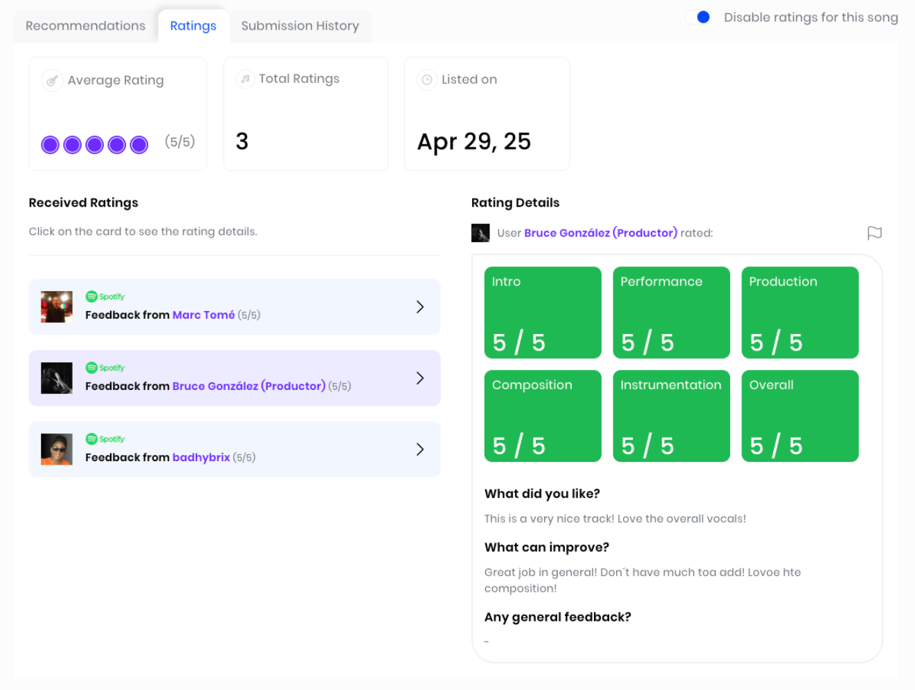Click badhybrix's avatar thumbnail
The width and height of the screenshot is (915, 690).
[57, 449]
